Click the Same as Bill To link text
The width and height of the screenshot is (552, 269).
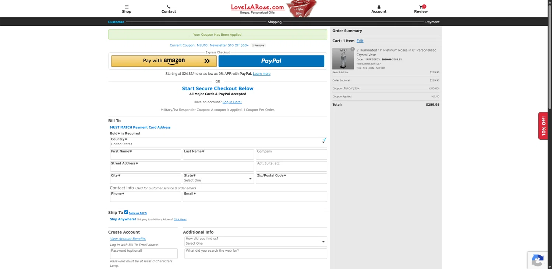click(x=138, y=213)
